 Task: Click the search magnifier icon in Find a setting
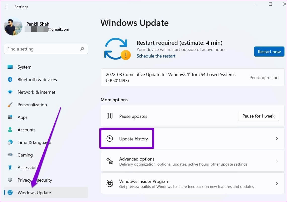[82, 49]
